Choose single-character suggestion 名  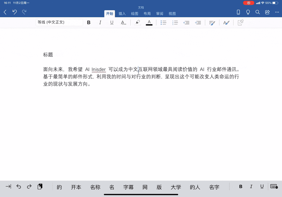tap(112, 187)
